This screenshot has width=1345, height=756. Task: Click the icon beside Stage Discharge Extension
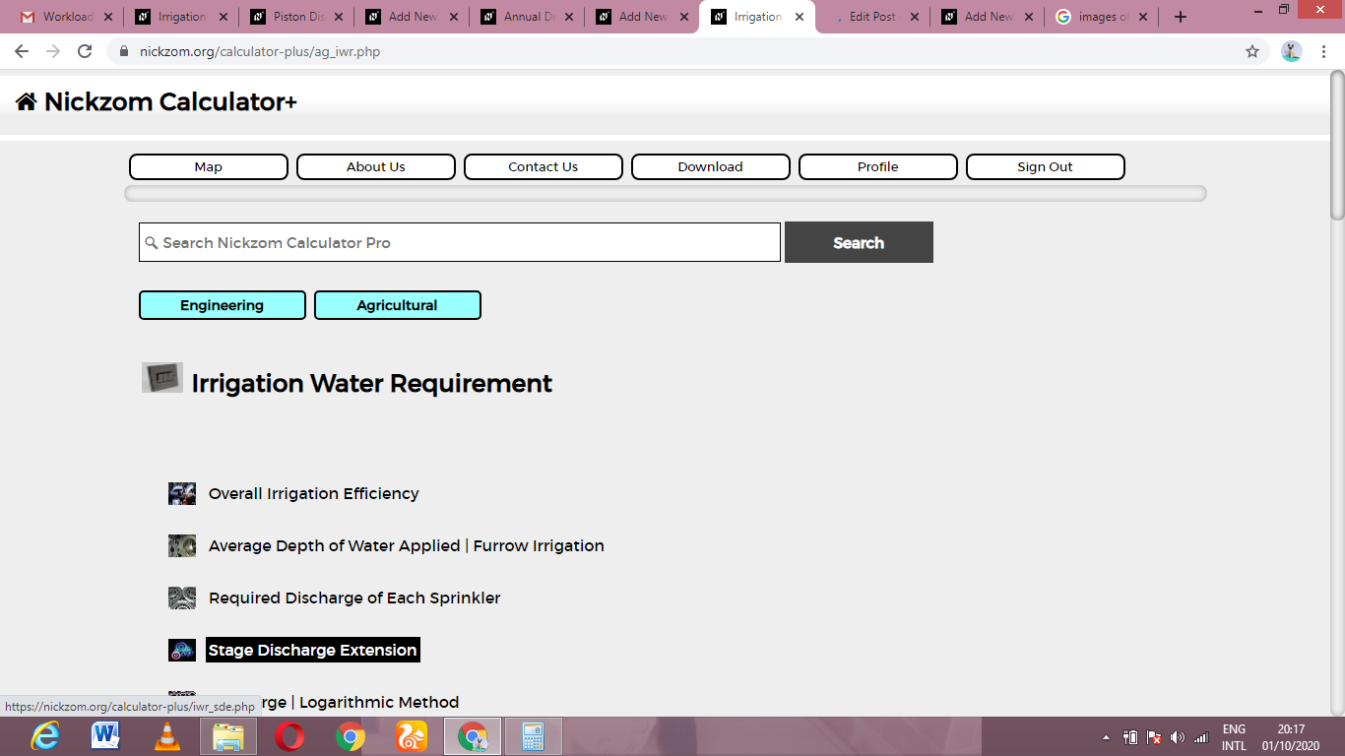tap(182, 651)
